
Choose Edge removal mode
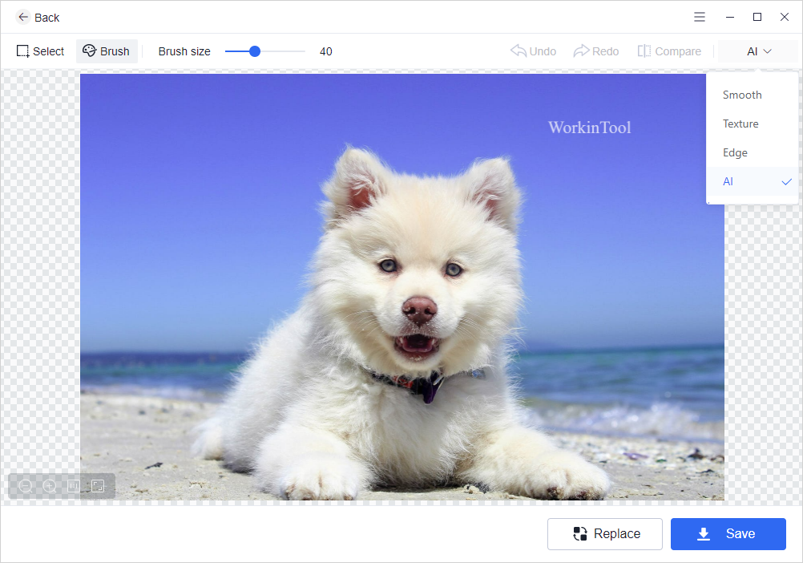pyautogui.click(x=752, y=152)
